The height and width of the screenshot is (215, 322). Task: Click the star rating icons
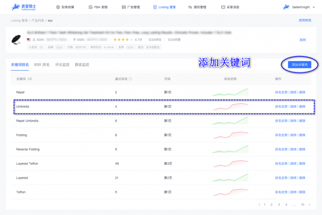pos(123,40)
